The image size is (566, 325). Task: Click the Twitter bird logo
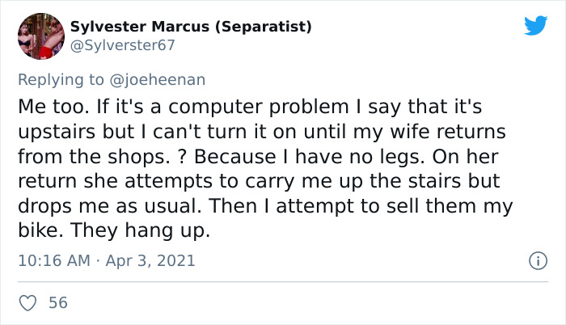point(535,26)
